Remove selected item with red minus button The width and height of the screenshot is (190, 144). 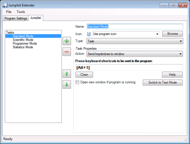(x=66, y=52)
